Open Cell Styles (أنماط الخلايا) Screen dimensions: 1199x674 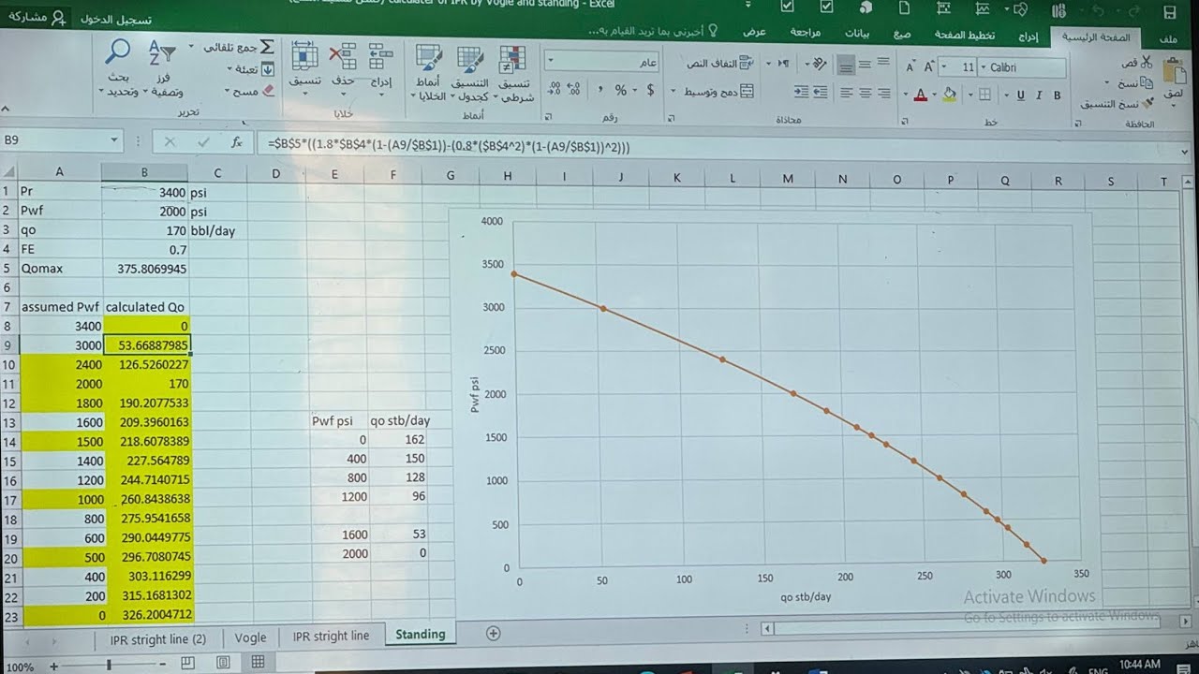coord(430,73)
